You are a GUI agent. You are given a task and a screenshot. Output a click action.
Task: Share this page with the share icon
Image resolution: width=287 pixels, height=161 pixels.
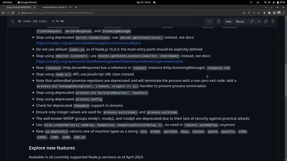[x=254, y=13]
